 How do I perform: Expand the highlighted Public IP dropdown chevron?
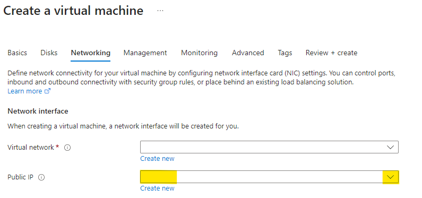[x=390, y=177]
